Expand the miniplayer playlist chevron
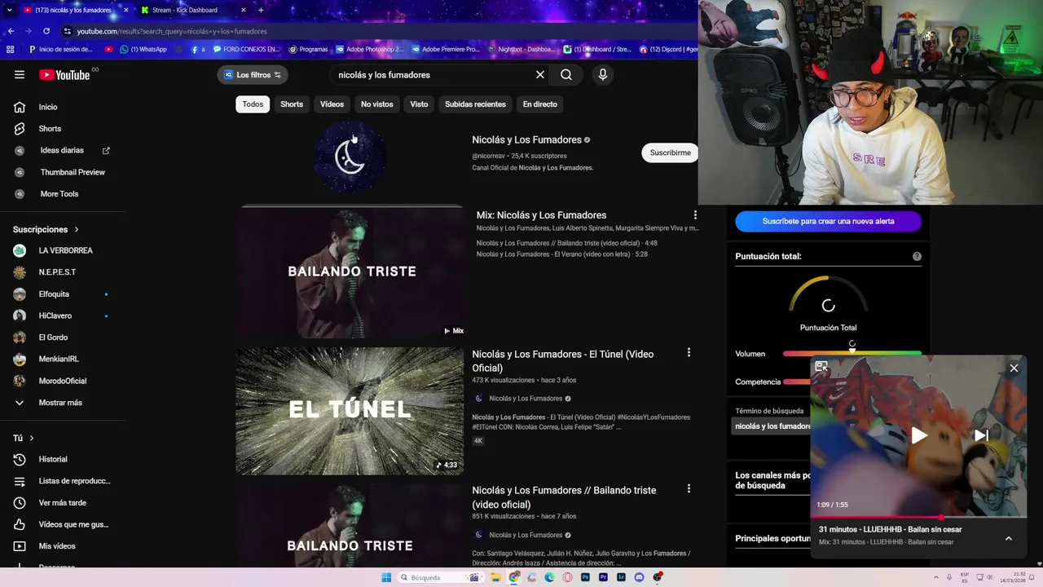 [1008, 538]
